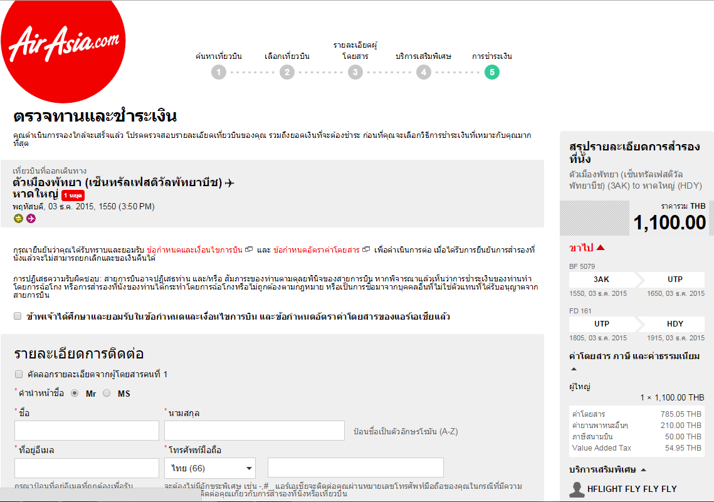Tick the AirAsia terms acceptance checkbox
This screenshot has width=714, height=502.
coord(18,316)
